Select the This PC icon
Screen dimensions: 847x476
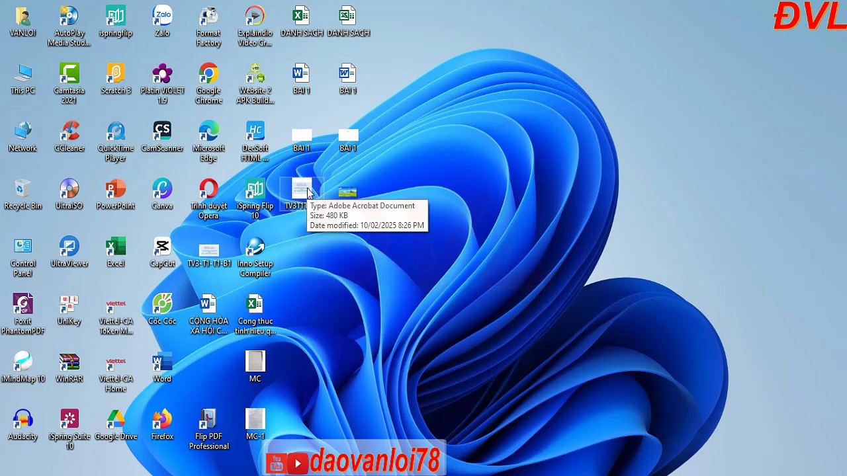22,74
